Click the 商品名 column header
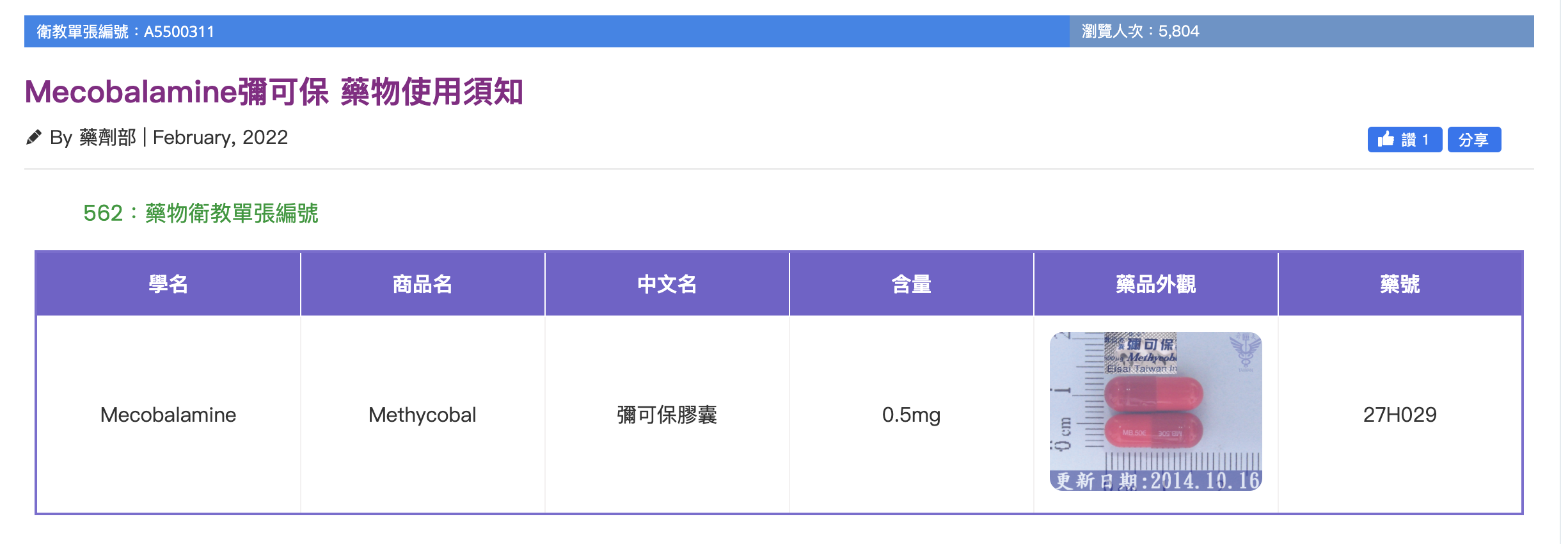 pyautogui.click(x=423, y=284)
